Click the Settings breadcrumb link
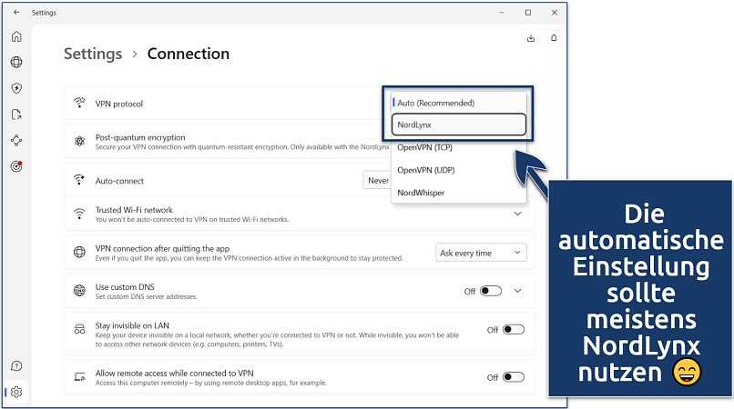 point(93,54)
